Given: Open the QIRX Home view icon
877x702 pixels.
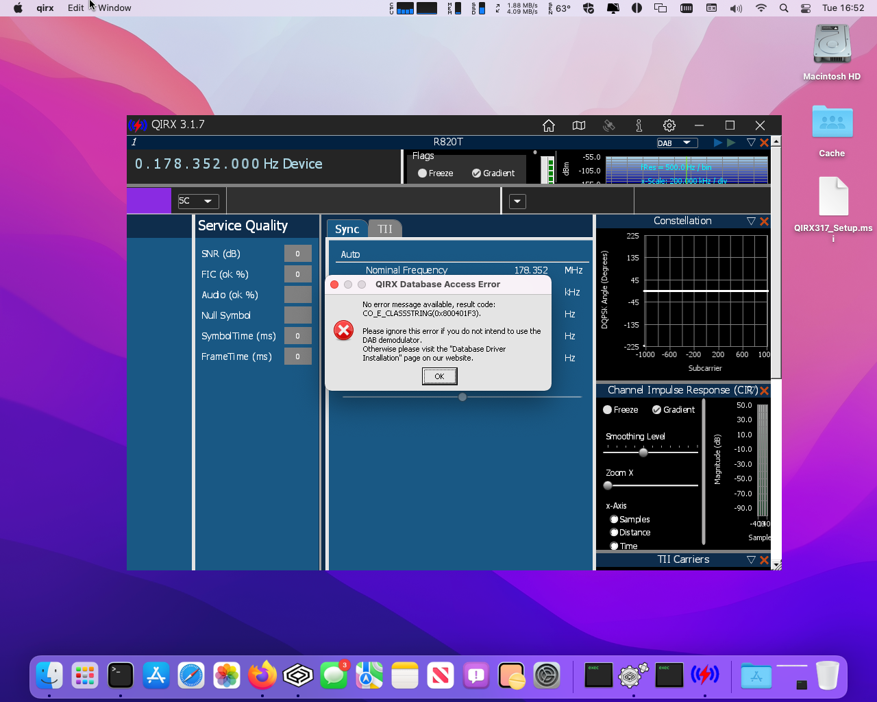Looking at the screenshot, I should tap(548, 125).
